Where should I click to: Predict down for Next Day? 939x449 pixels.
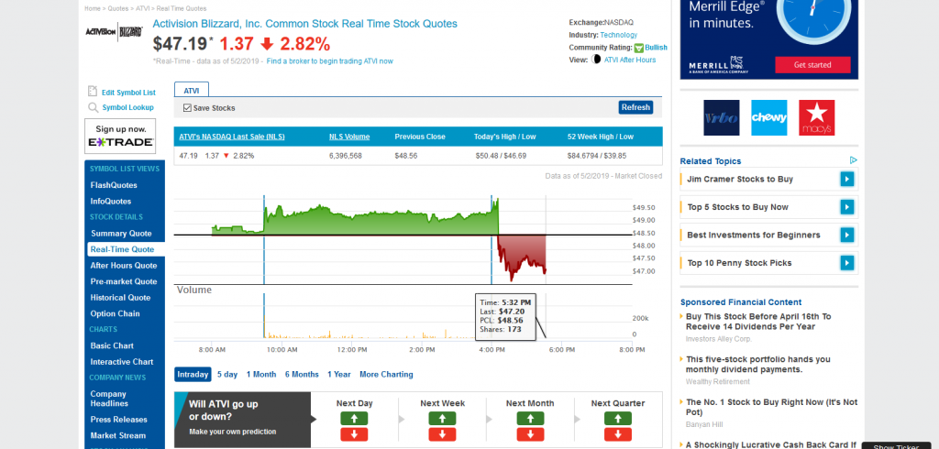[354, 434]
